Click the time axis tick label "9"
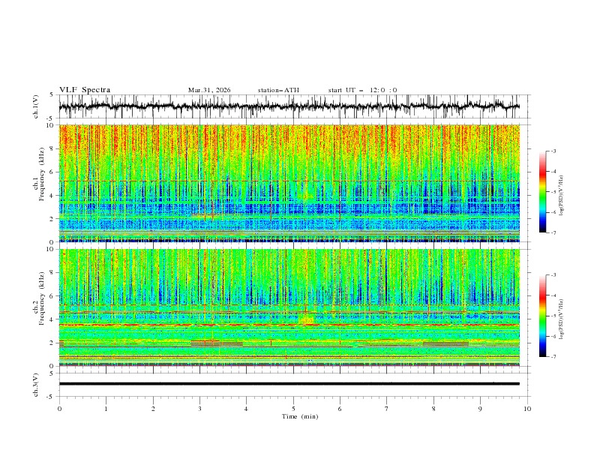594x459 pixels. 480,409
